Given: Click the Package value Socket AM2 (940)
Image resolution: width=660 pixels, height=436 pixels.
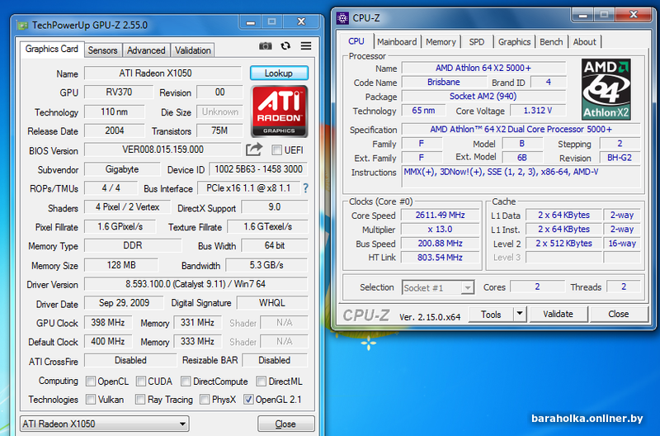Looking at the screenshot, I should click(483, 97).
